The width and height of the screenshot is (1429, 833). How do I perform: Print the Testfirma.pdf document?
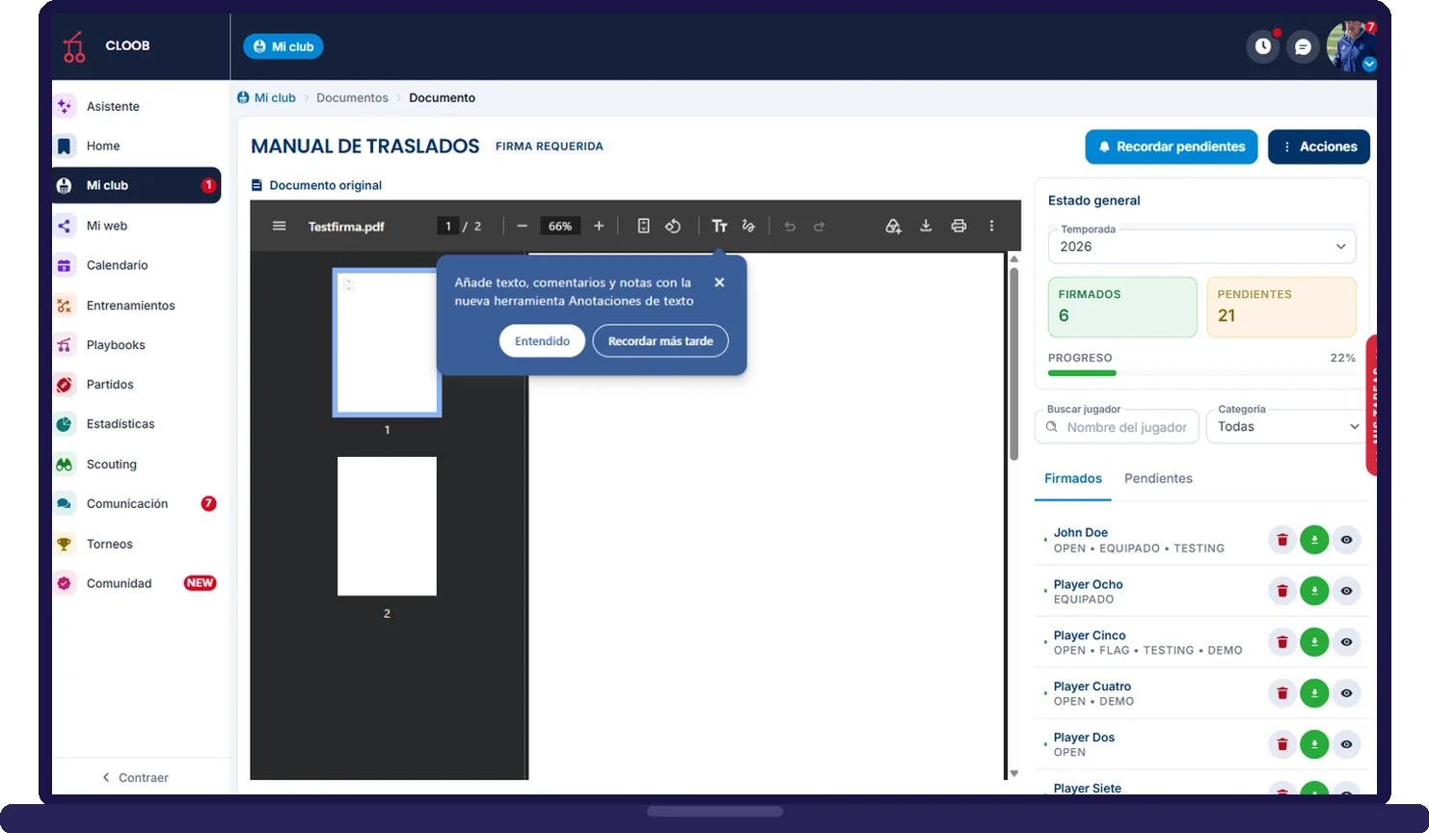(x=958, y=226)
